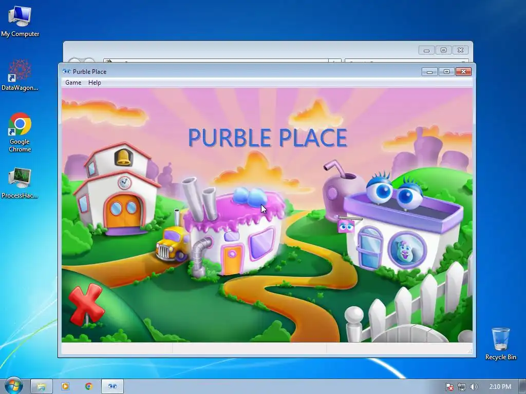This screenshot has height=394, width=526.
Task: Click the Purble Place title bar icon
Action: tap(66, 71)
